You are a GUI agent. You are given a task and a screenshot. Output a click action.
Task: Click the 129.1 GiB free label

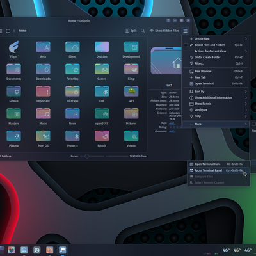coord(138,156)
